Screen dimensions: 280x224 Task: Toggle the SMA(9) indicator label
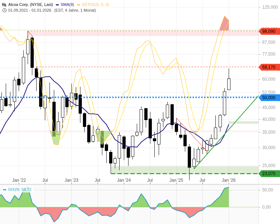point(67,5)
